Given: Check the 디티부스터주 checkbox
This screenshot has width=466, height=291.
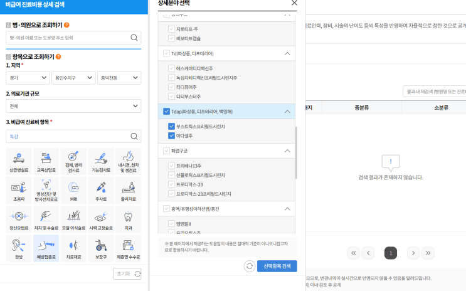Looking at the screenshot, I should 171,97.
